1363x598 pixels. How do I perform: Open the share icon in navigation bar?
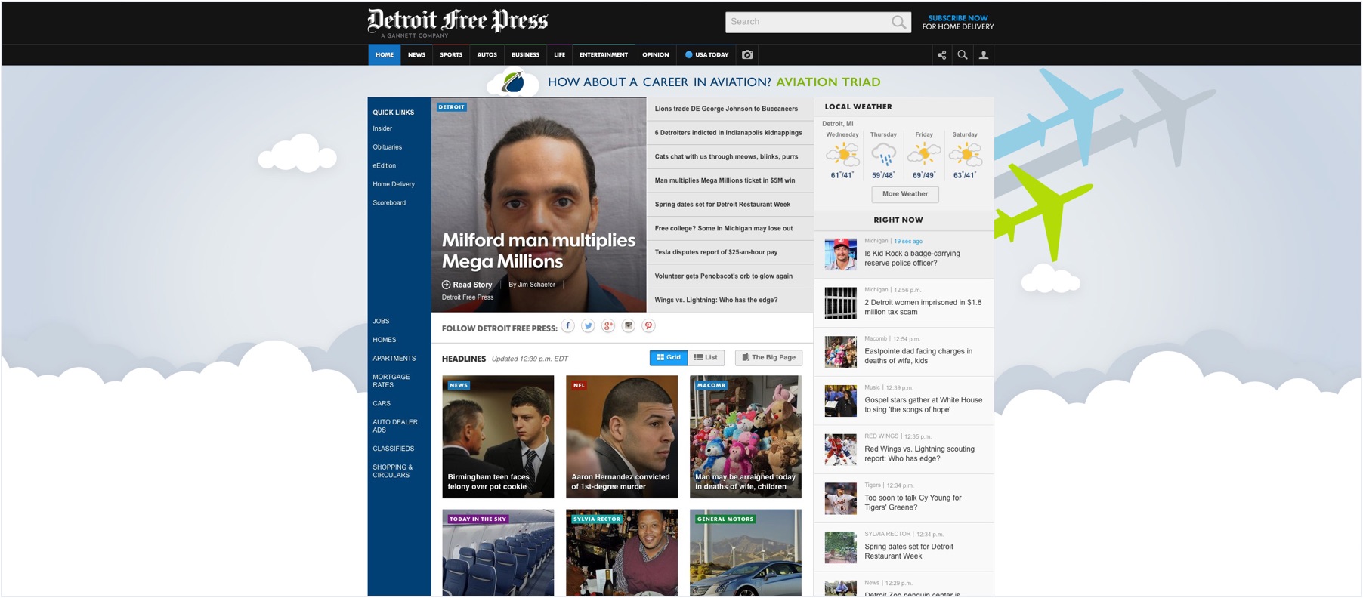pos(941,54)
